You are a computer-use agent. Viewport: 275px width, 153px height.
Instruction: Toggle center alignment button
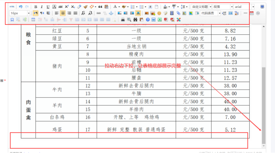click(x=63, y=13)
